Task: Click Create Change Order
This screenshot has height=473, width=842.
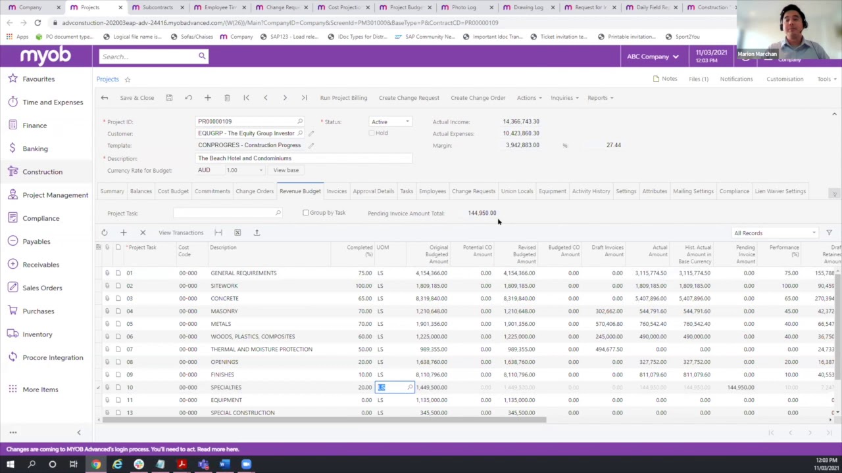Action: point(478,98)
